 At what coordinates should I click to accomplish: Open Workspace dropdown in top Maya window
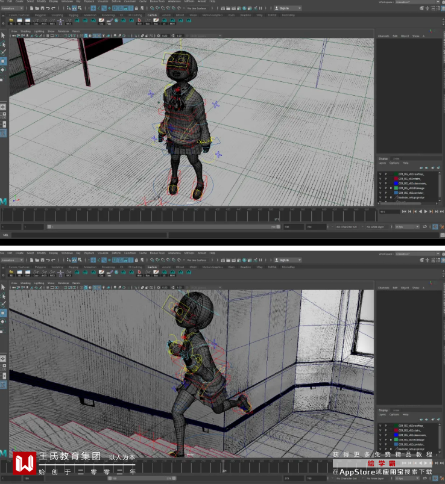[418, 2]
